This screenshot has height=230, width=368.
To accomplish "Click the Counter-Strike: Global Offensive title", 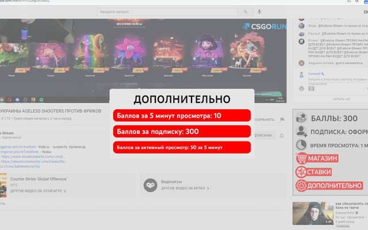I will point(39,179).
